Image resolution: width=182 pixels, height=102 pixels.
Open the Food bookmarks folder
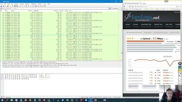146,9
